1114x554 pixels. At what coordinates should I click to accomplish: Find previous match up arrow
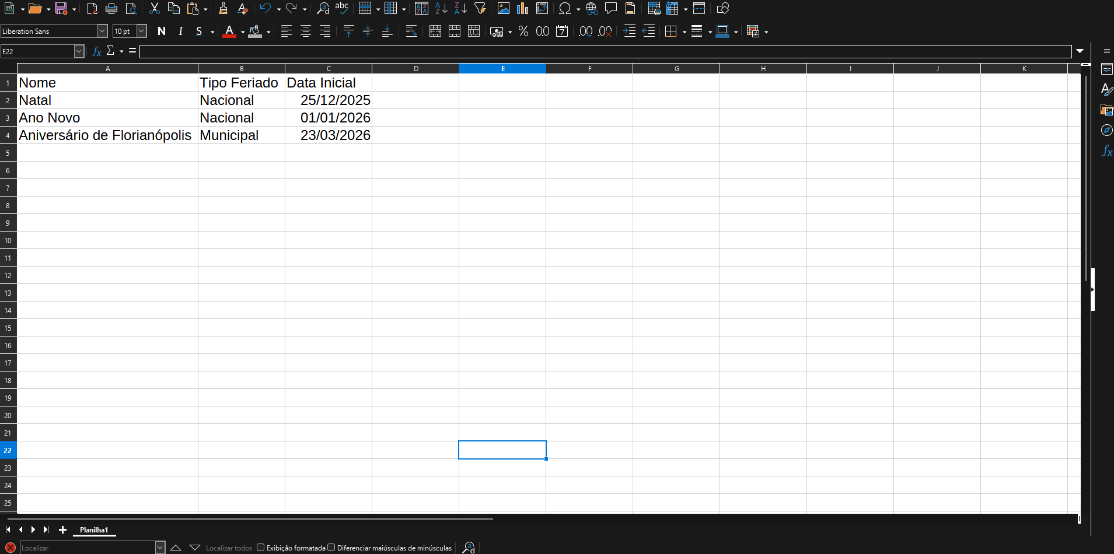point(176,548)
